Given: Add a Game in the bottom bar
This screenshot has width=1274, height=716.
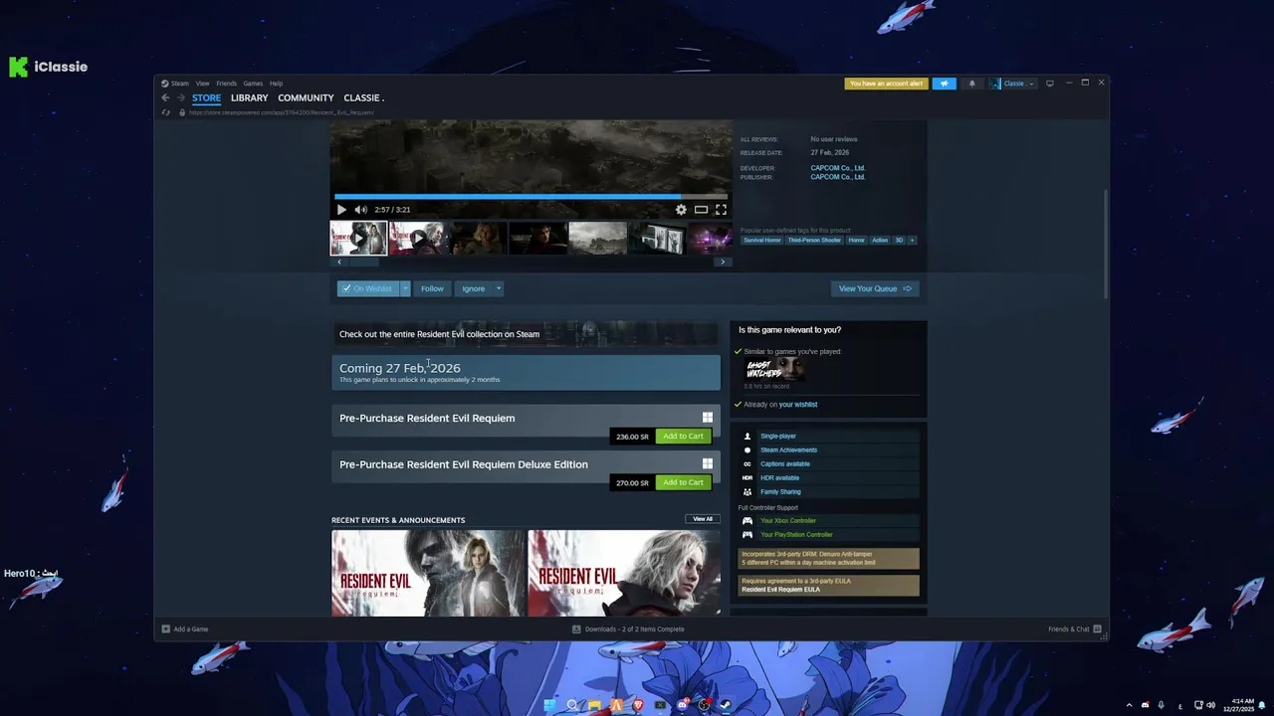Looking at the screenshot, I should point(185,628).
